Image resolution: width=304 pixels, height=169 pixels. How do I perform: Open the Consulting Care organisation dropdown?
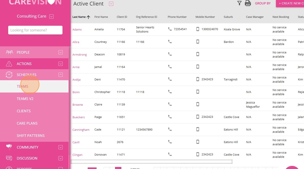coord(51,16)
